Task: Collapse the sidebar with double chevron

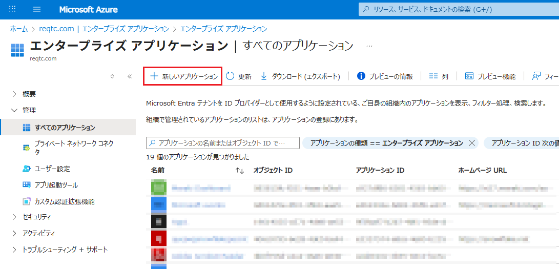Action: [130, 76]
